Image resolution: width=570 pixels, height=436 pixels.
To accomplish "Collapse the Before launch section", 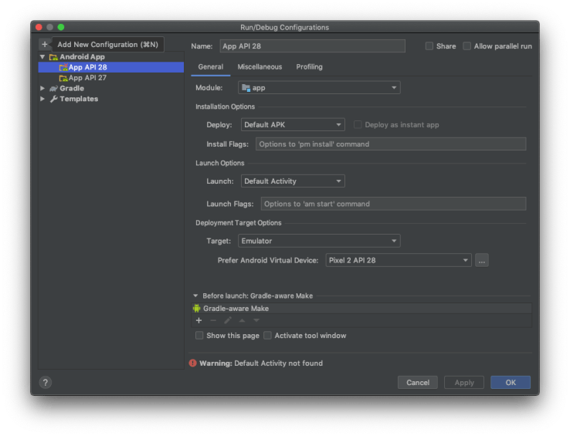I will coord(195,296).
